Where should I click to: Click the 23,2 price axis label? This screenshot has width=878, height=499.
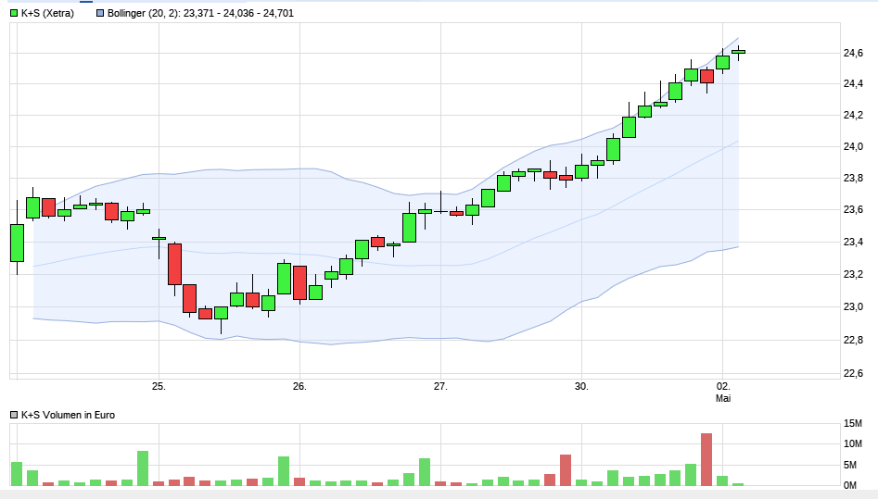pos(853,274)
